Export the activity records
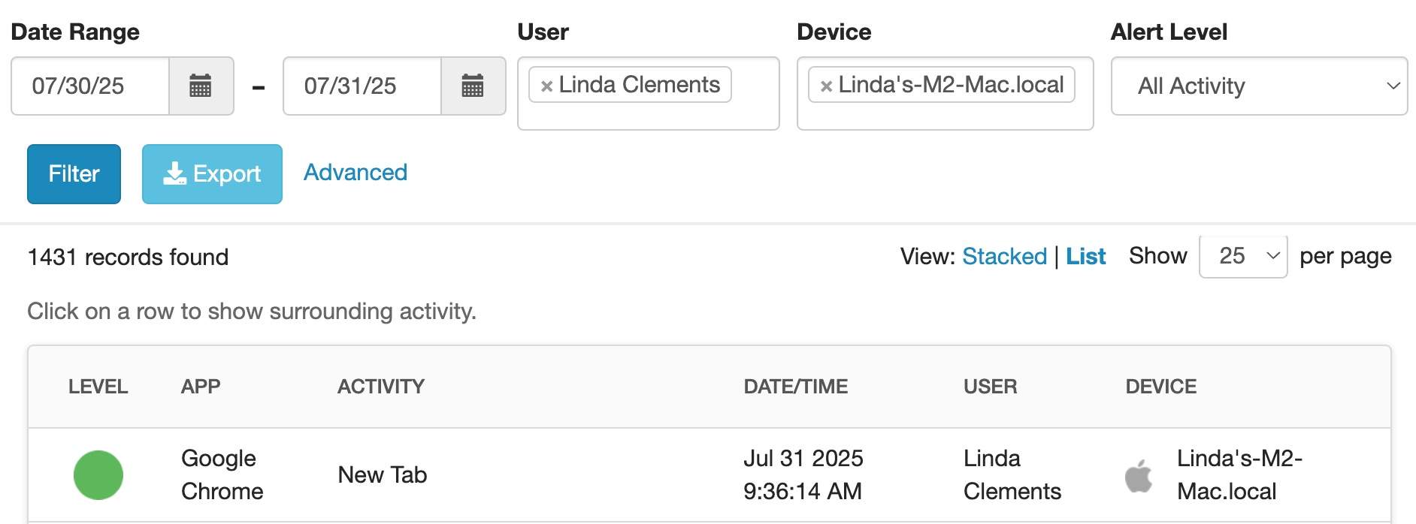The width and height of the screenshot is (1416, 524). (x=212, y=174)
